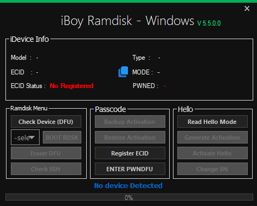Click the blue copy ECID icon
The height and width of the screenshot is (206, 257).
[123, 72]
